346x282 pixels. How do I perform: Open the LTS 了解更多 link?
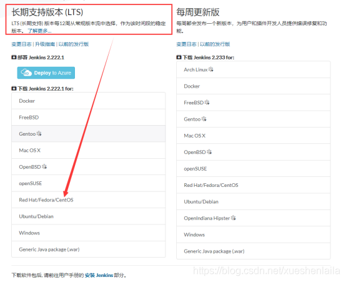coord(39,31)
